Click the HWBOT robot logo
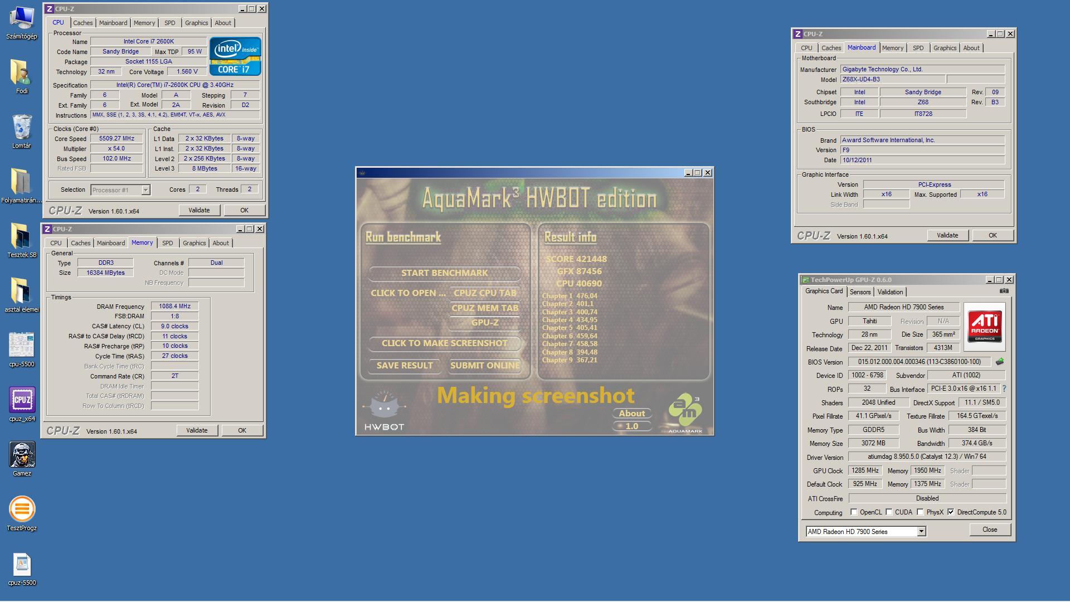1070x602 pixels. 384,411
